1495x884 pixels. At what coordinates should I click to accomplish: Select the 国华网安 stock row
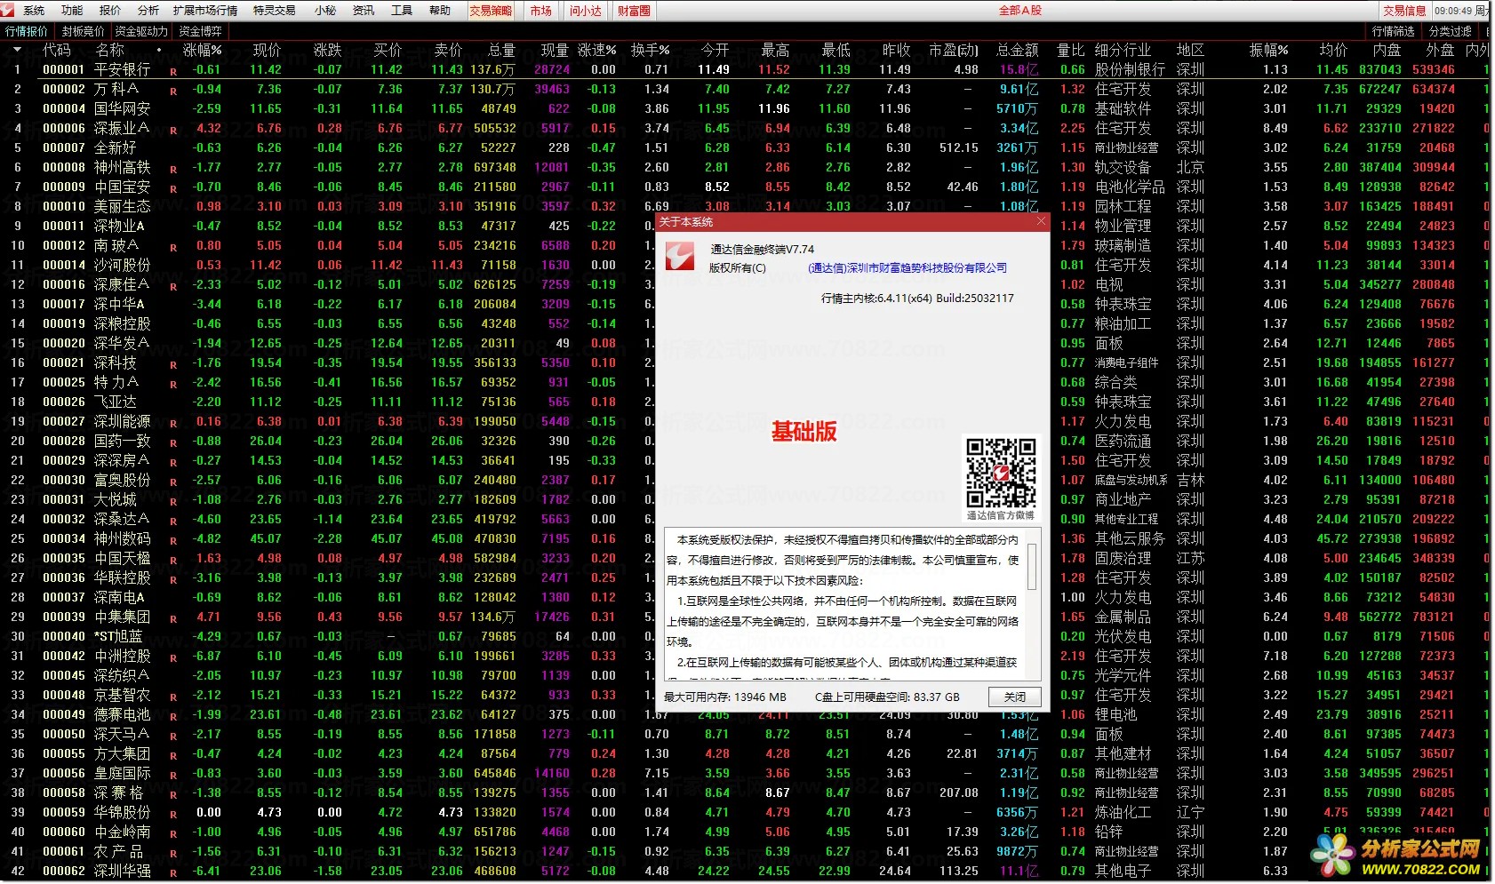(x=747, y=108)
